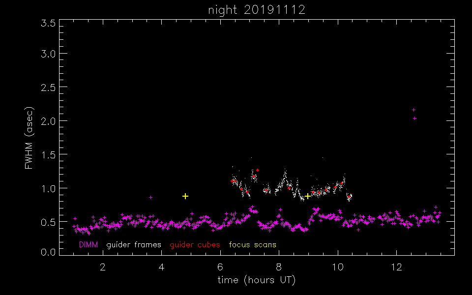Select the 'guider cubes' legend label
This screenshot has height=295, width=472.
click(x=195, y=245)
